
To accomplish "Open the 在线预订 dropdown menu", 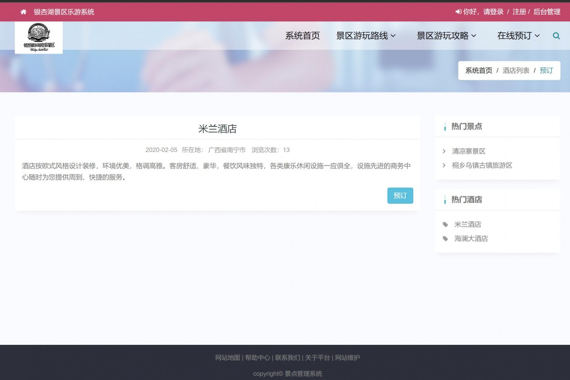I will click(518, 35).
